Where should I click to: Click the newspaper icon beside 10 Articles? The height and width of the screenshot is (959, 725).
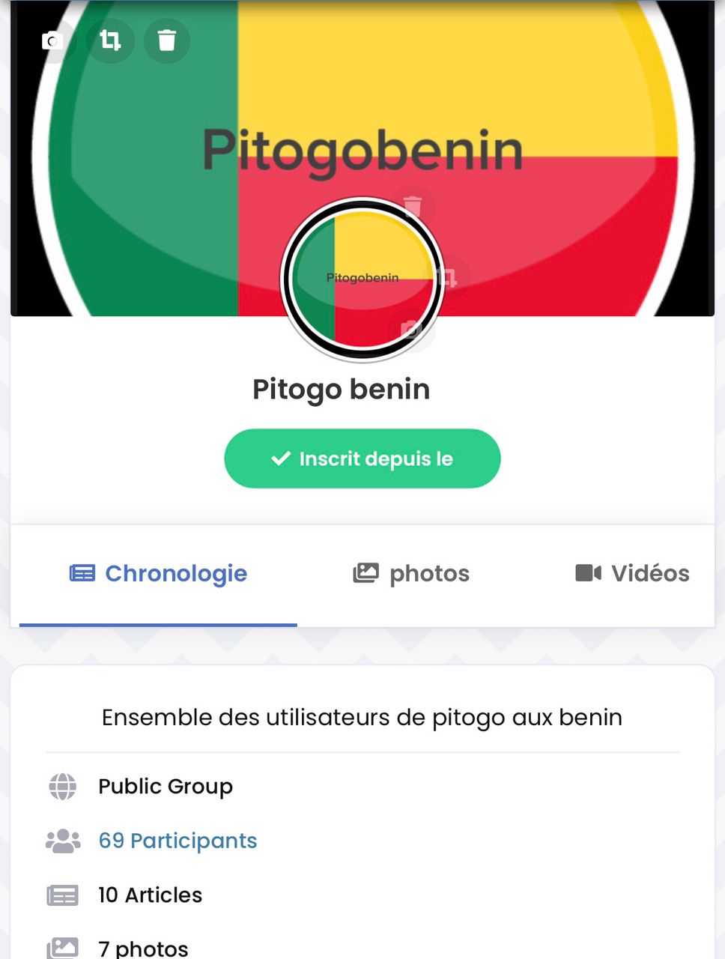(63, 895)
